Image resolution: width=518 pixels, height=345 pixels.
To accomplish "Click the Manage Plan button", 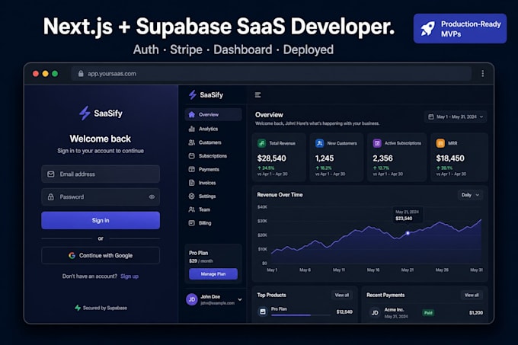I will click(213, 273).
